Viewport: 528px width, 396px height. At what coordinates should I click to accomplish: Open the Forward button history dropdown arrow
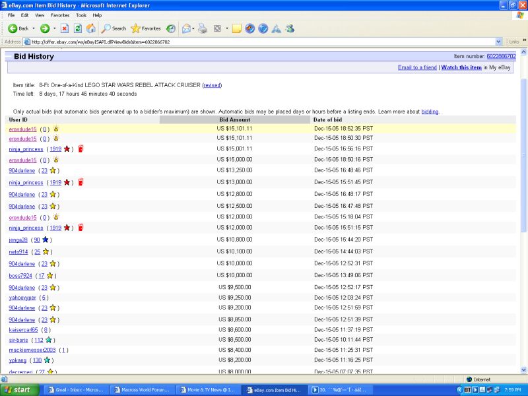tap(55, 28)
